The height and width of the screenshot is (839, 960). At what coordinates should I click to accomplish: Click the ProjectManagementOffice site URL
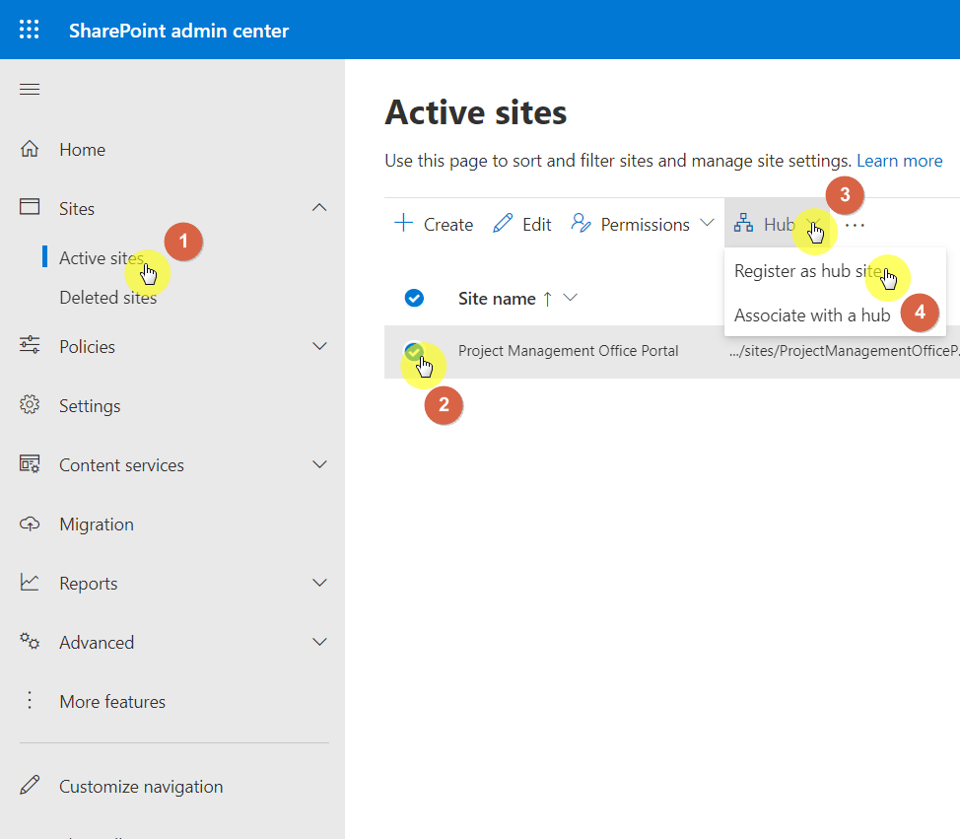(x=845, y=350)
